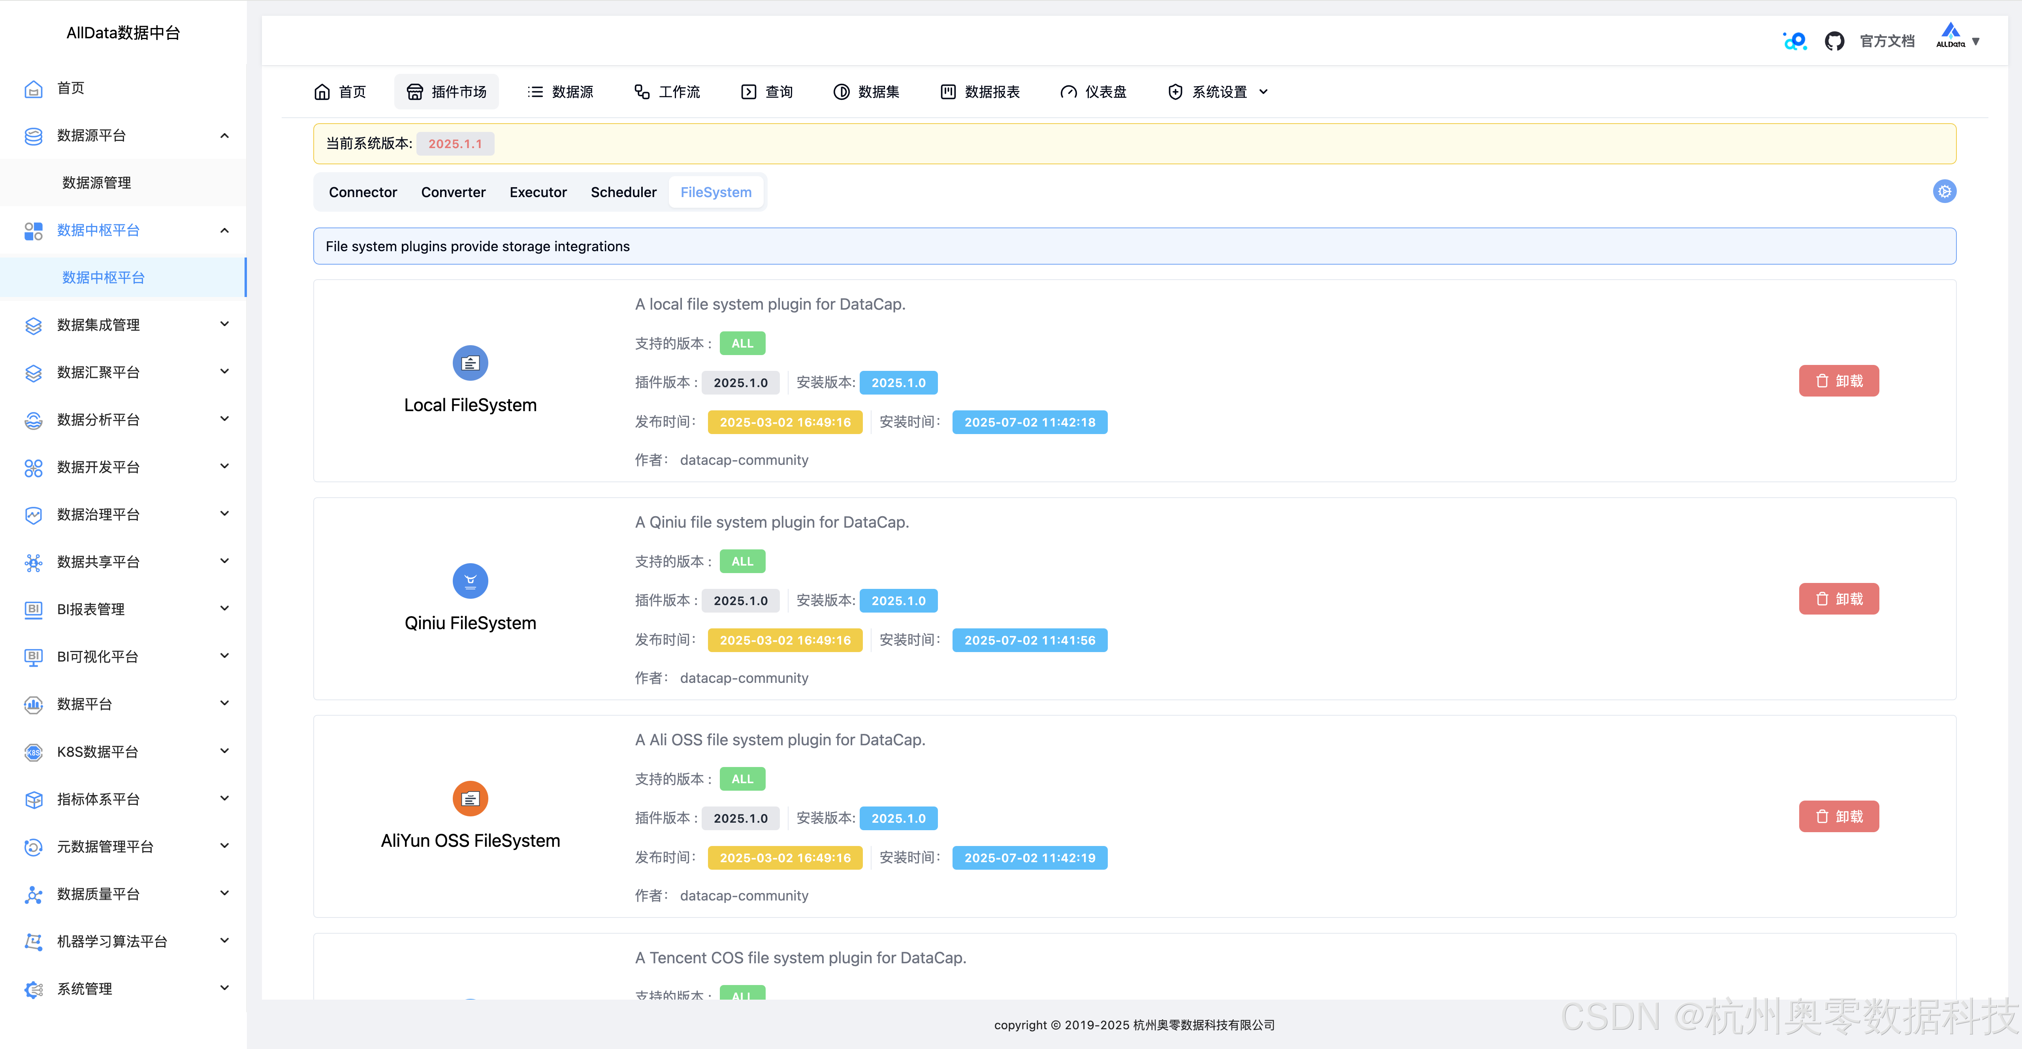Open the 系统设置 dropdown in top navigation
The width and height of the screenshot is (2022, 1049).
[x=1218, y=92]
